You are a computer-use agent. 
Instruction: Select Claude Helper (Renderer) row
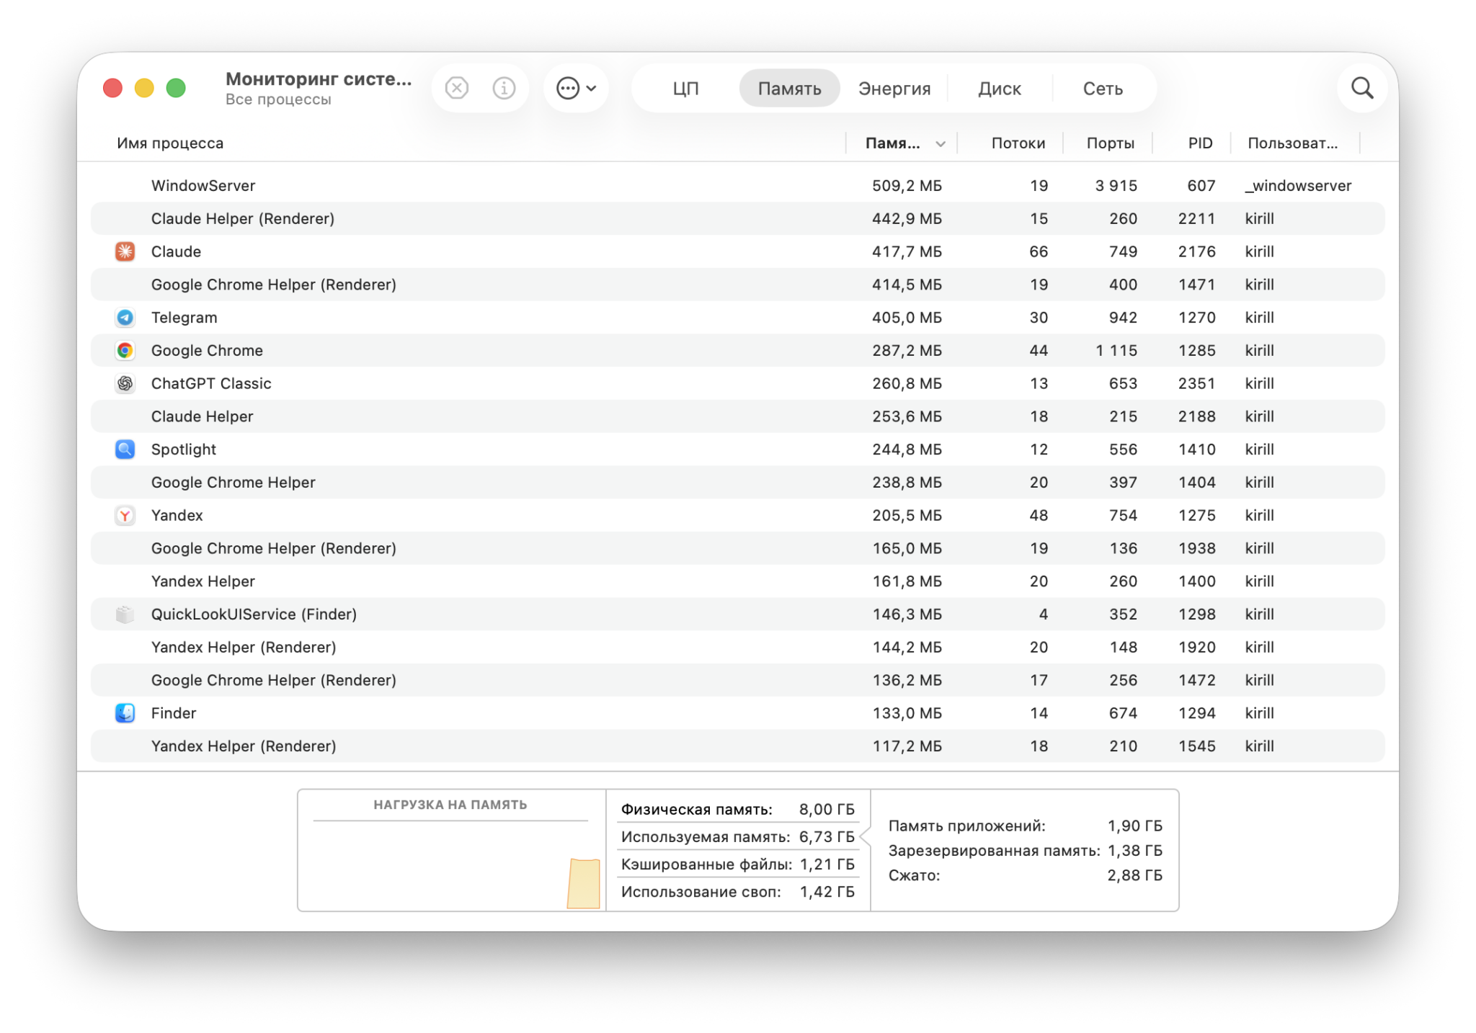point(737,218)
